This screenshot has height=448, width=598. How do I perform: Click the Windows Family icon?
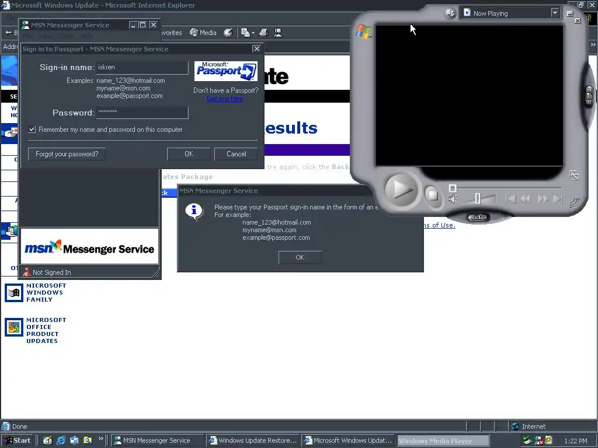click(14, 293)
